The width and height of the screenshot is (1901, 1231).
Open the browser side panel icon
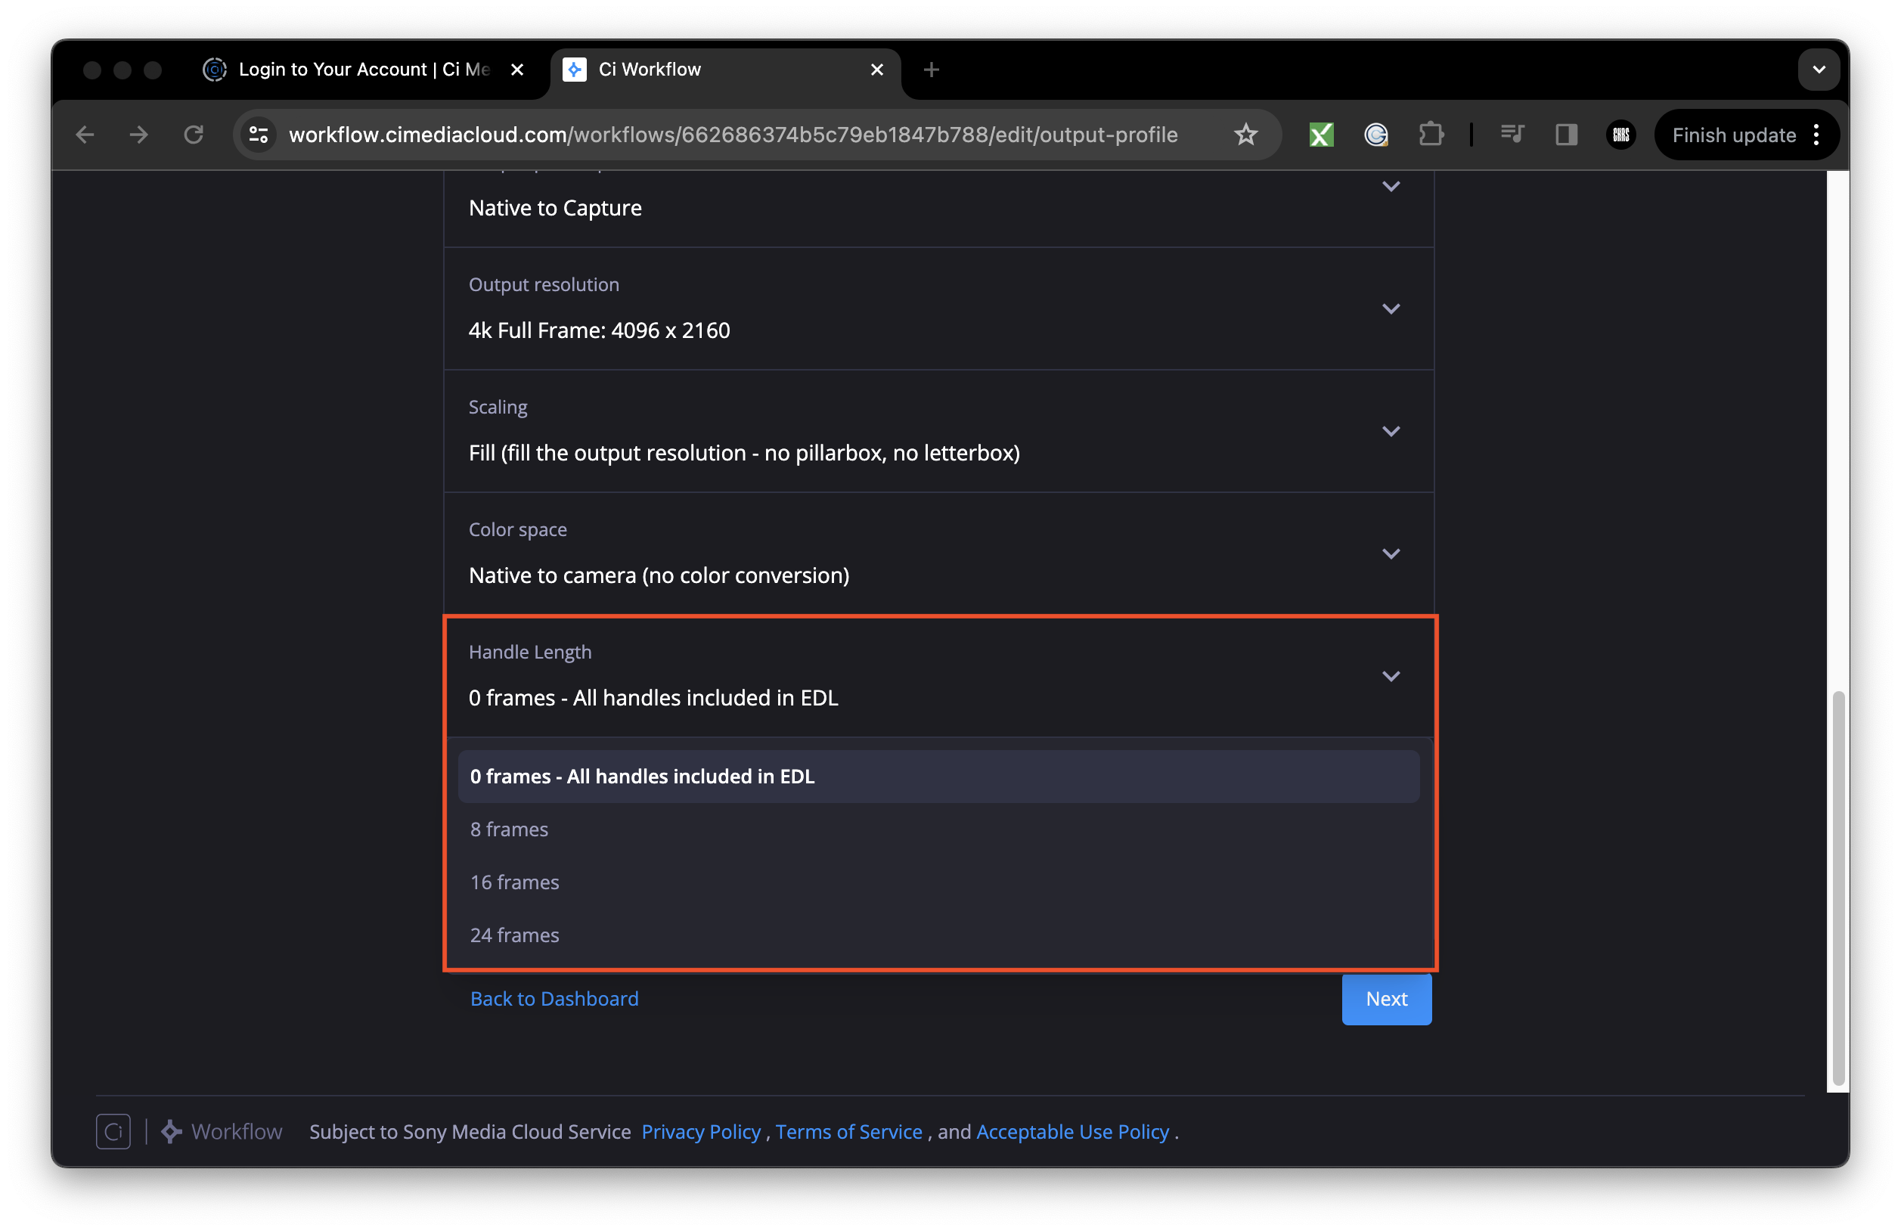point(1565,134)
